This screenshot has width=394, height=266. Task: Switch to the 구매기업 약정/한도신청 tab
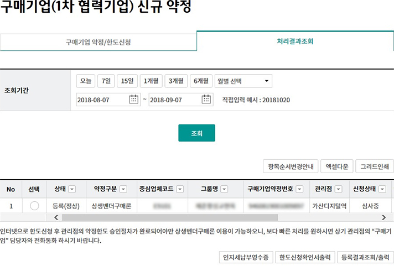(x=98, y=42)
